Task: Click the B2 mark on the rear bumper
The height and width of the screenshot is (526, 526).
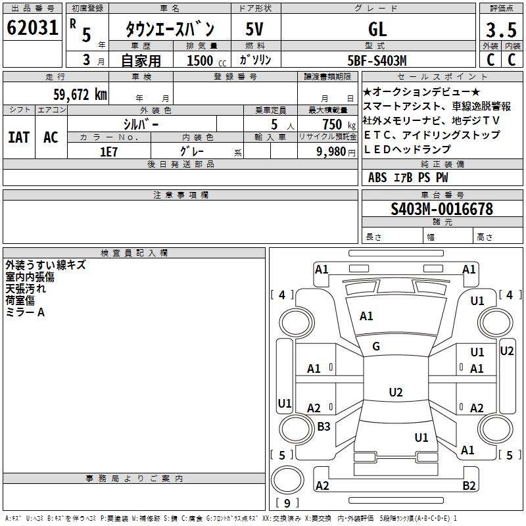Action: pos(469,486)
